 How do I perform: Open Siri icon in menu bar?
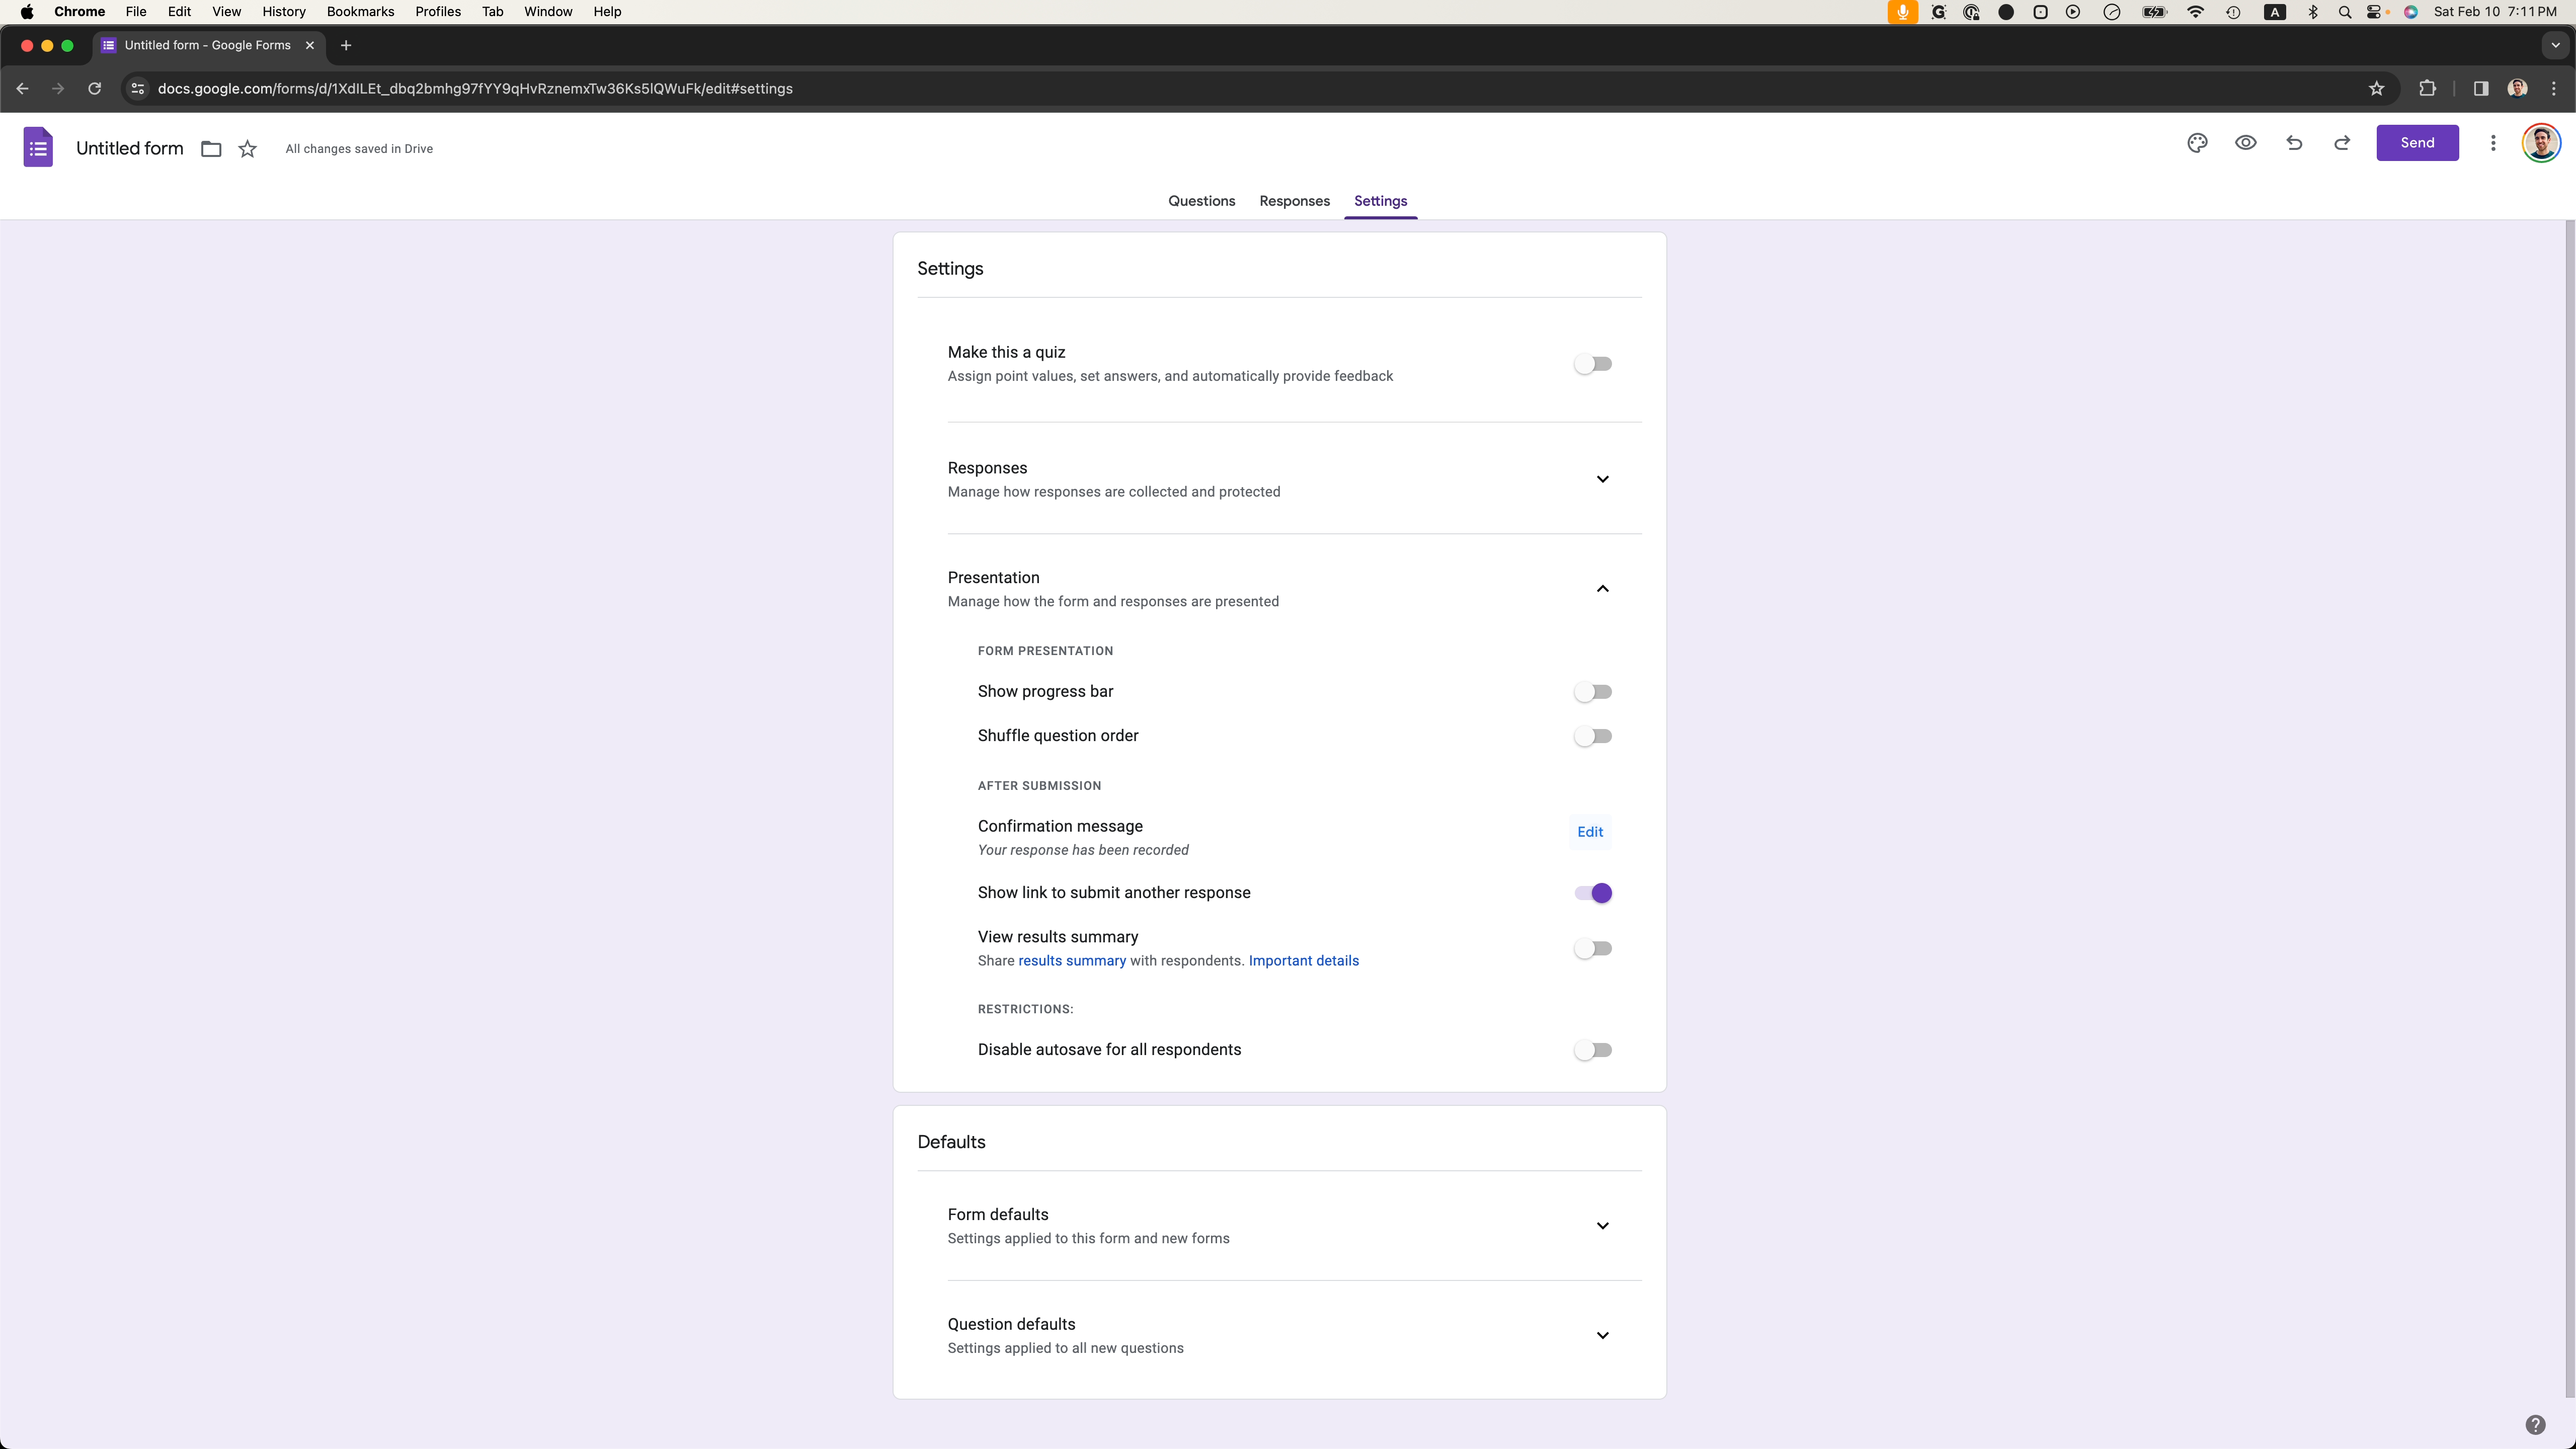point(2411,12)
